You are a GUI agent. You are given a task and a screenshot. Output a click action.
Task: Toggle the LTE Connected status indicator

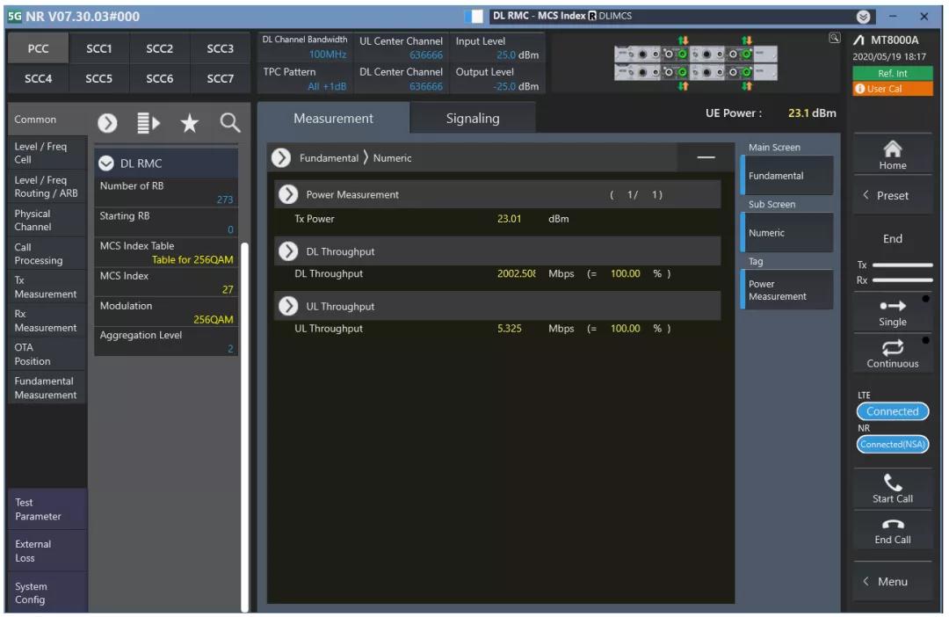coord(892,411)
